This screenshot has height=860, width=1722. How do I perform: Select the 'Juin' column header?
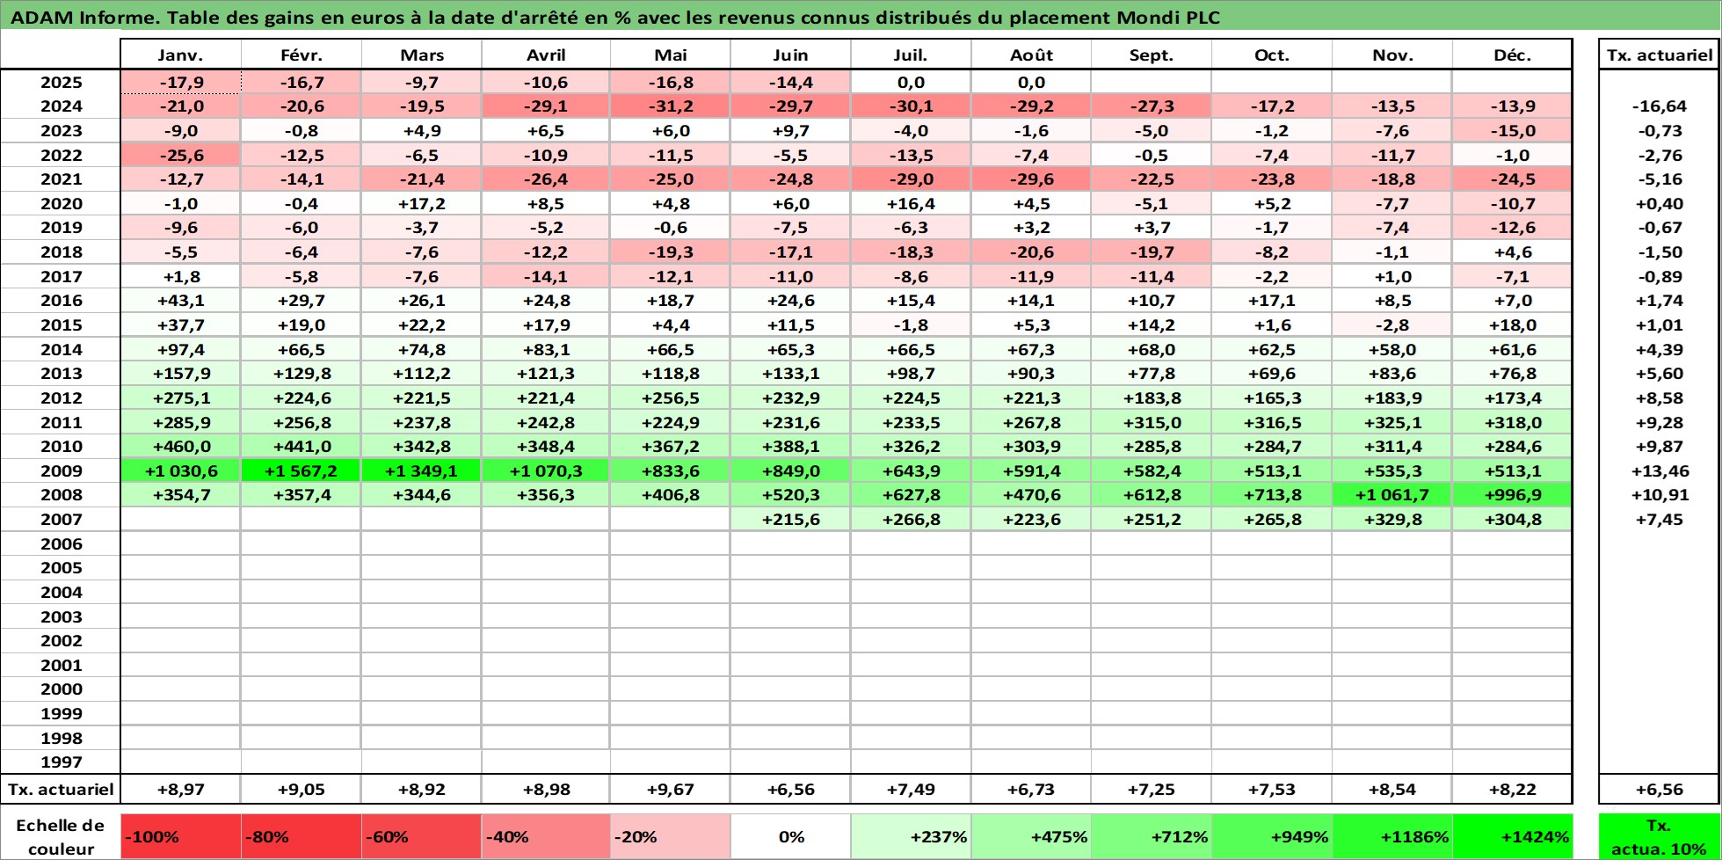click(790, 55)
